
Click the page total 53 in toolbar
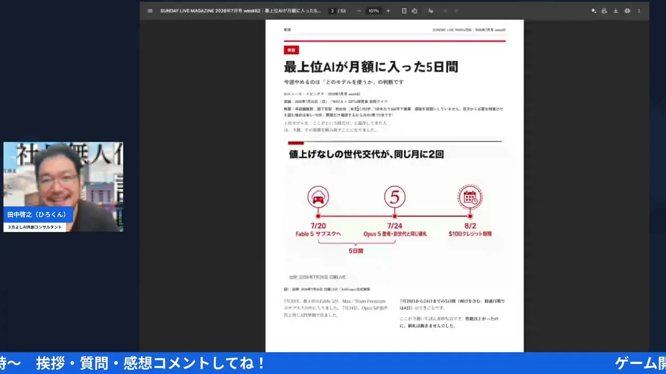pyautogui.click(x=343, y=11)
